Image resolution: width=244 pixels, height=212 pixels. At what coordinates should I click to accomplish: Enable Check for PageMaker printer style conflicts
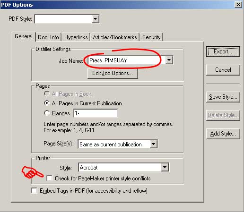49,178
